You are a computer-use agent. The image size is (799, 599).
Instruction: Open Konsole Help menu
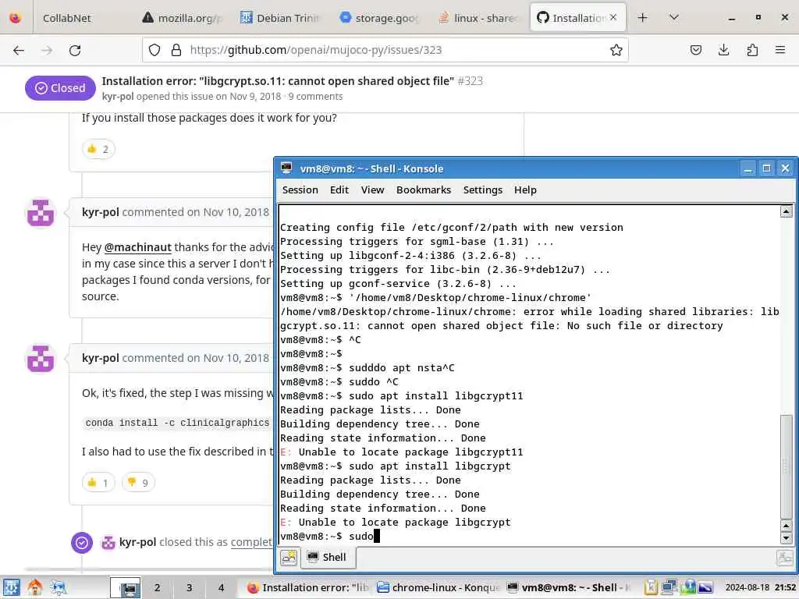(525, 190)
